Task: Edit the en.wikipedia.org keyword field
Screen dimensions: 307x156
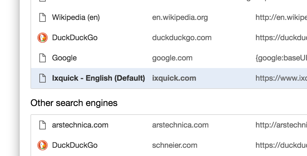Action: pyautogui.click(x=180, y=18)
